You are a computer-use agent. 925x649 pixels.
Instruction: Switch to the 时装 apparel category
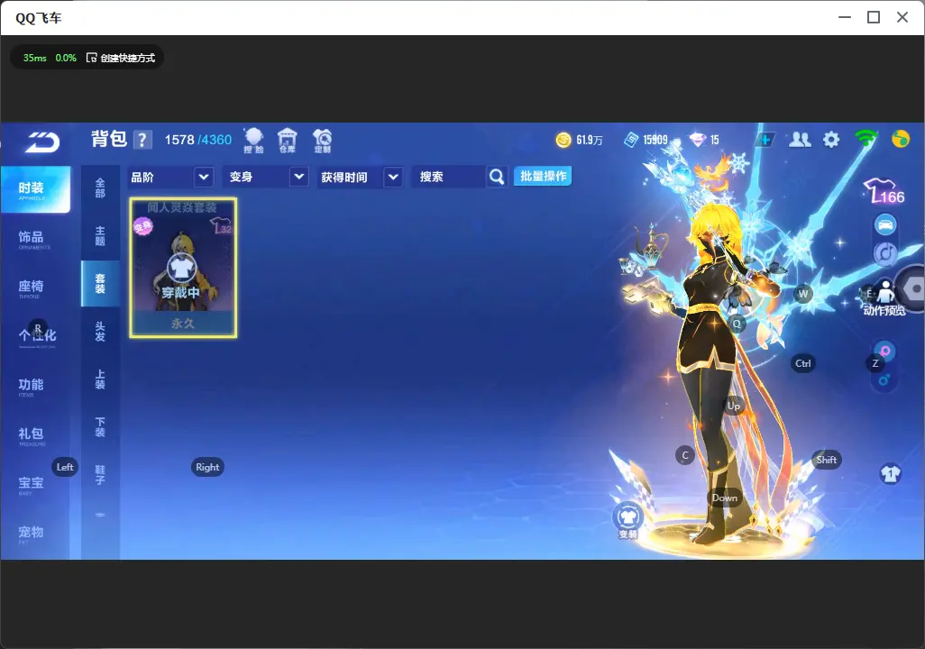point(35,189)
